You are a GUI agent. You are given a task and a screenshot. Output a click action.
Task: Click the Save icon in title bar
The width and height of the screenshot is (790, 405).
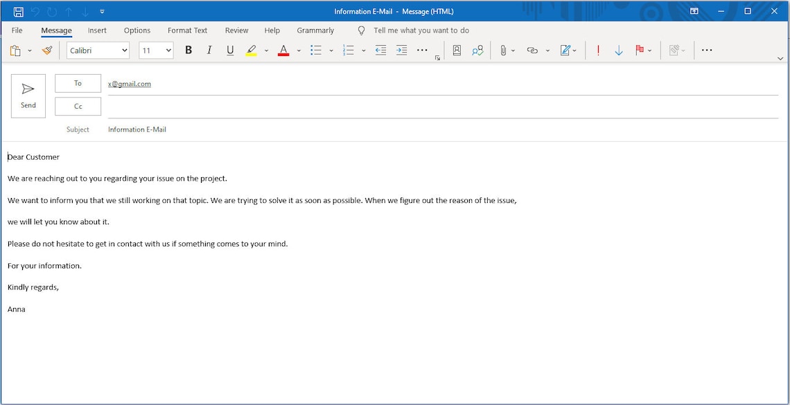[18, 11]
